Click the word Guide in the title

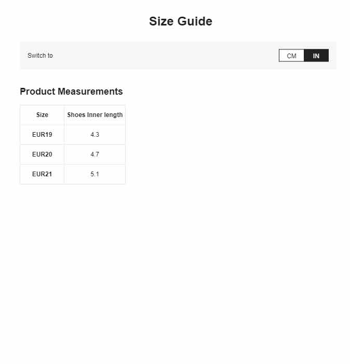[195, 21]
